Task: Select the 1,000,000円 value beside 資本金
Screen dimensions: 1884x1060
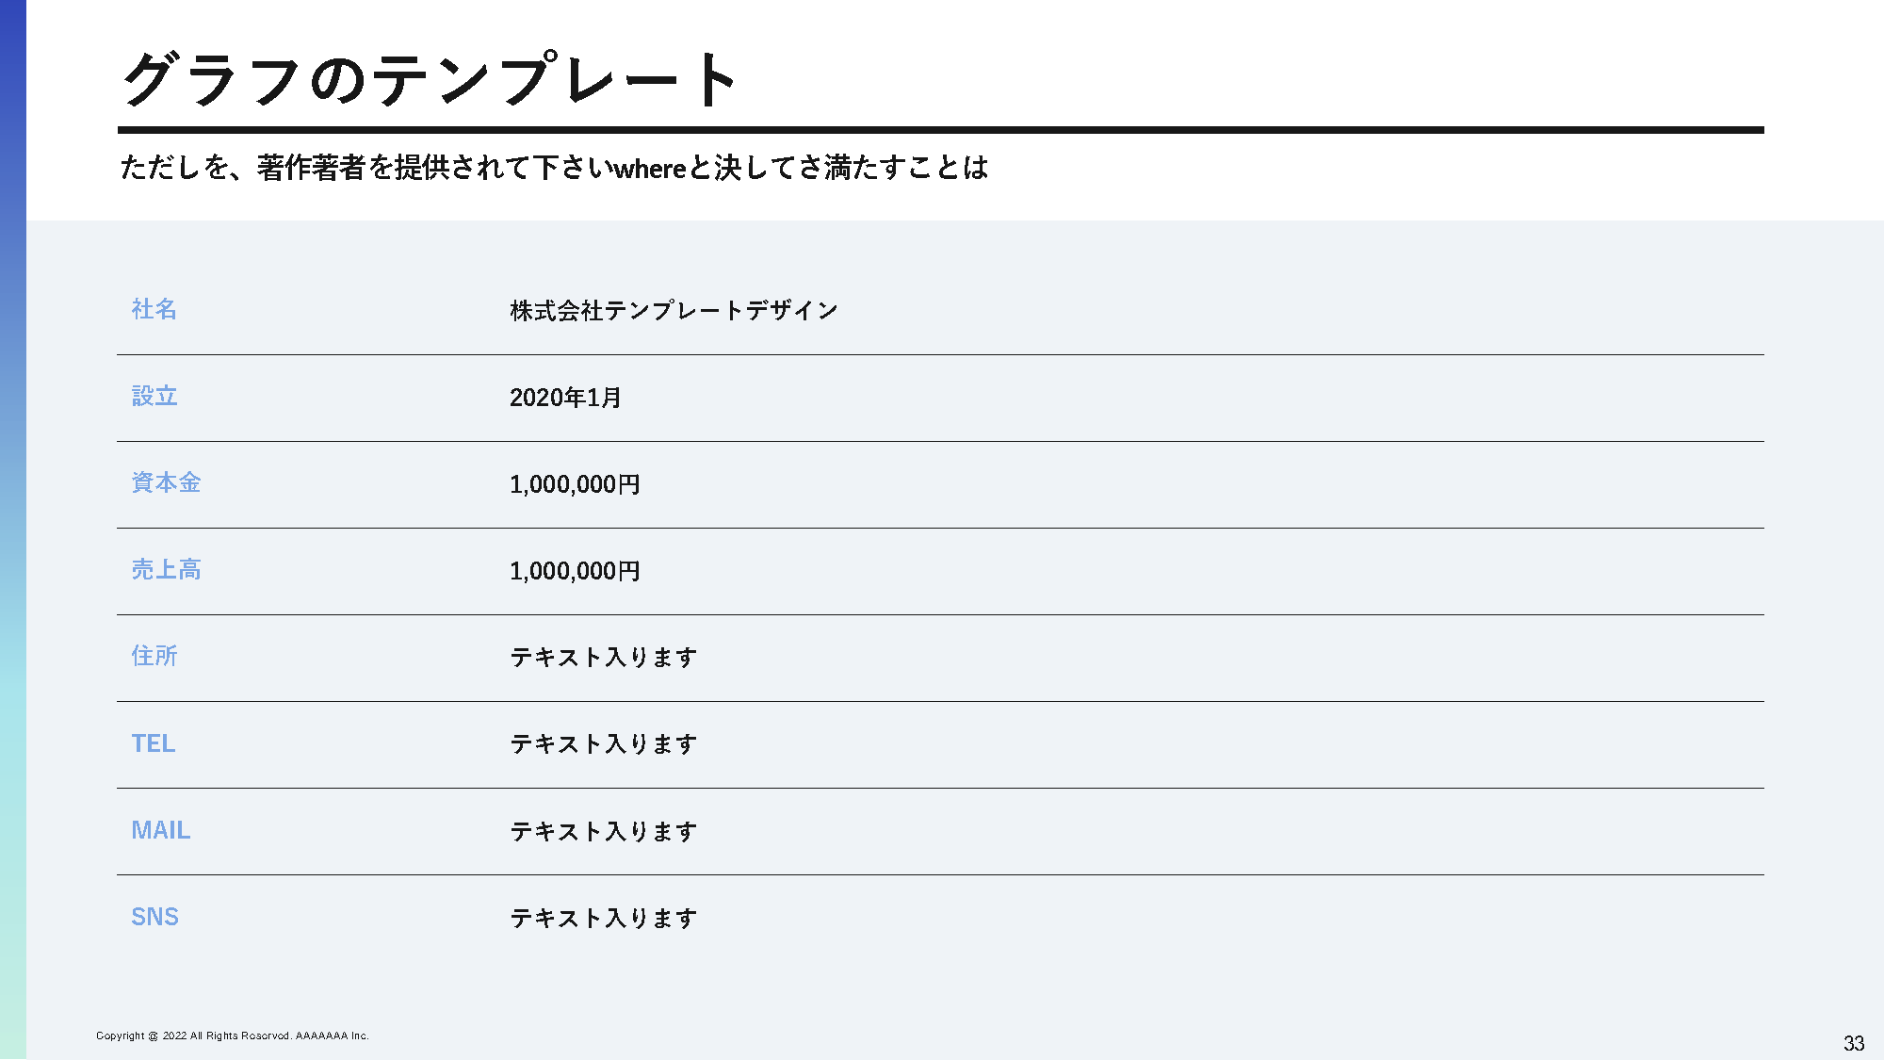Action: pyautogui.click(x=575, y=484)
